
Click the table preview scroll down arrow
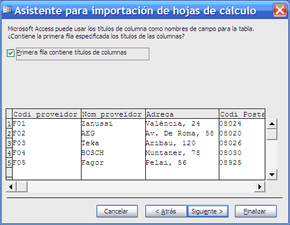pos(272,174)
